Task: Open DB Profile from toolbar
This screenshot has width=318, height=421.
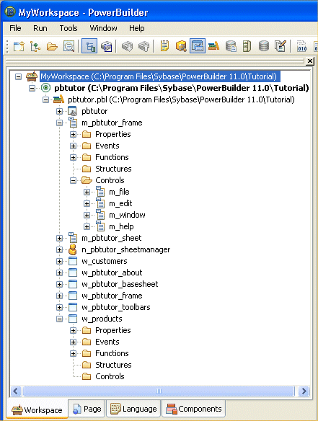Action: (x=231, y=46)
